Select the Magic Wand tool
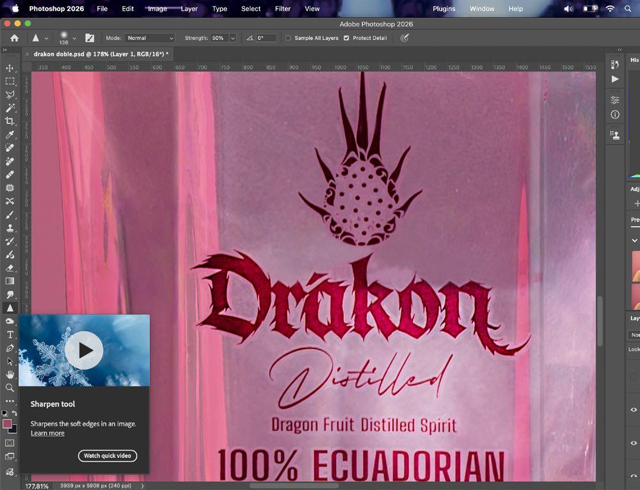640x490 pixels. pos(10,108)
